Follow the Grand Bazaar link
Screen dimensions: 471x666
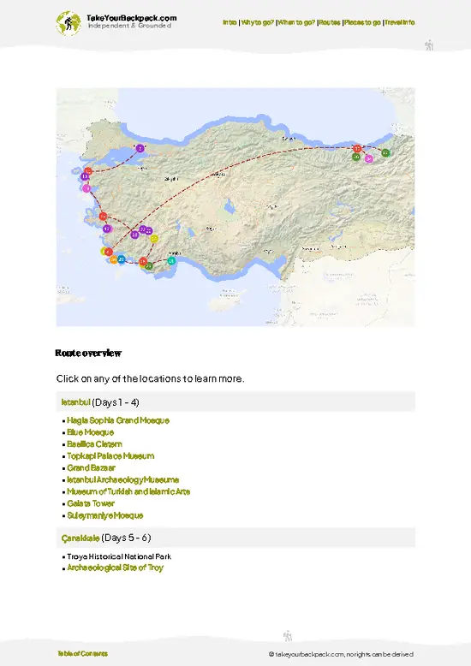click(91, 468)
